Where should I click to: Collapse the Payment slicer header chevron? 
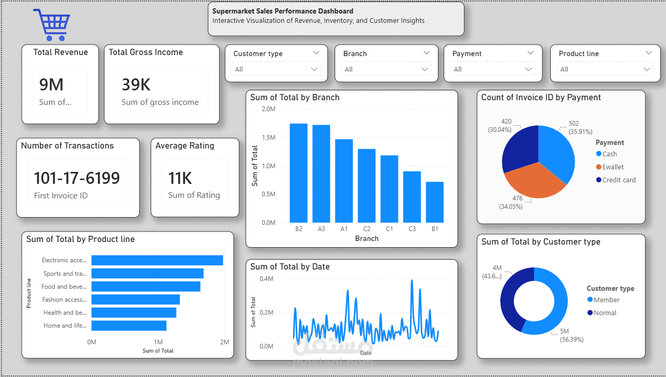tap(530, 52)
